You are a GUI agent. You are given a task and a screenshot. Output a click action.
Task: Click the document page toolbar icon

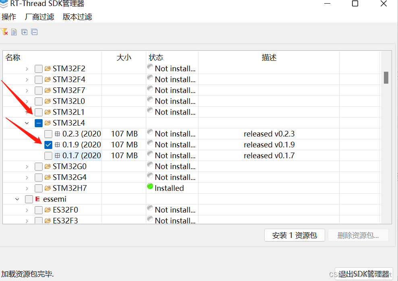[14, 32]
